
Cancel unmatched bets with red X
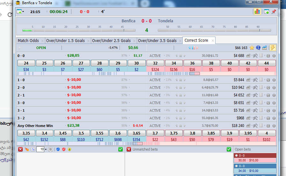click(129, 150)
